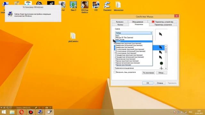Switch input language via РУС indicator
Image resolution: width=205 pixels, height=115 pixels.
click(x=191, y=112)
